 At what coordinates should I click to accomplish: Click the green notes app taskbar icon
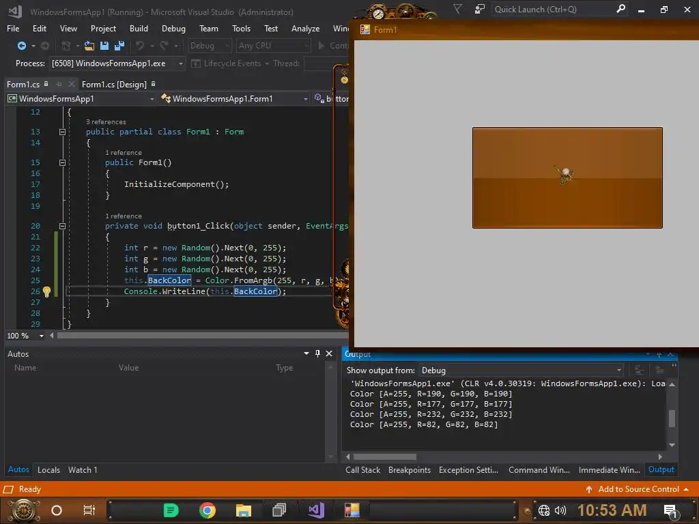click(x=171, y=510)
